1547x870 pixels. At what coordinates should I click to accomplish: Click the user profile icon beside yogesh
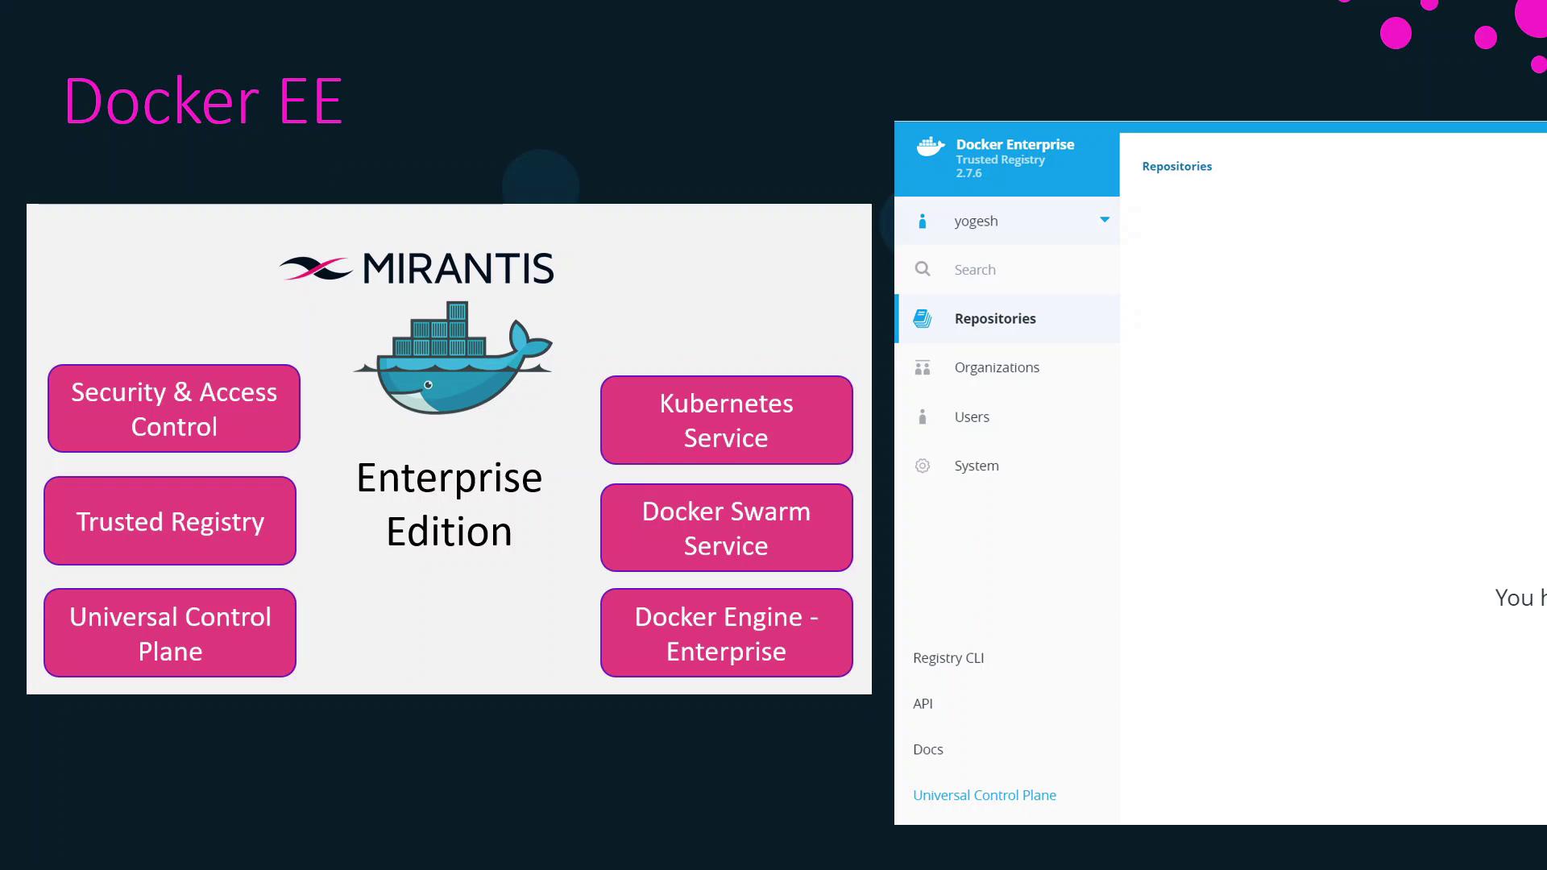(923, 221)
